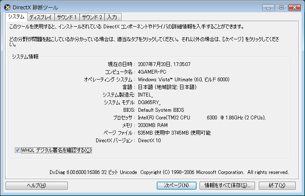The width and height of the screenshot is (305, 196).
Task: Close the DirectX 診断ツール window
Action: 294,8
